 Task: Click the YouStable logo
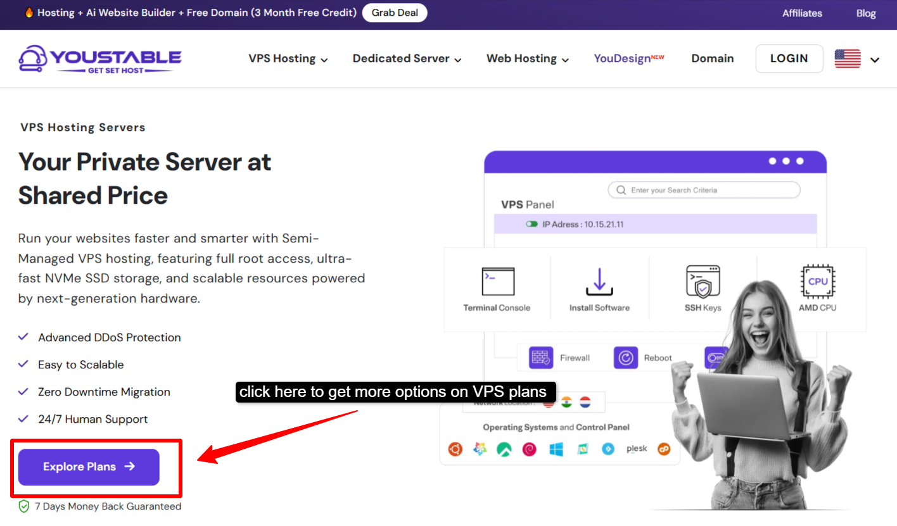click(100, 58)
